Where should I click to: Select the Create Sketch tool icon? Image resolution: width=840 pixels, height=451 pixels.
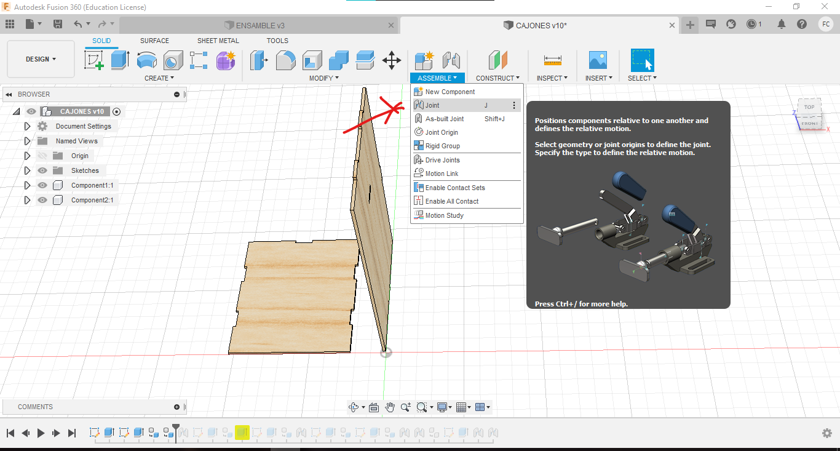[93, 60]
